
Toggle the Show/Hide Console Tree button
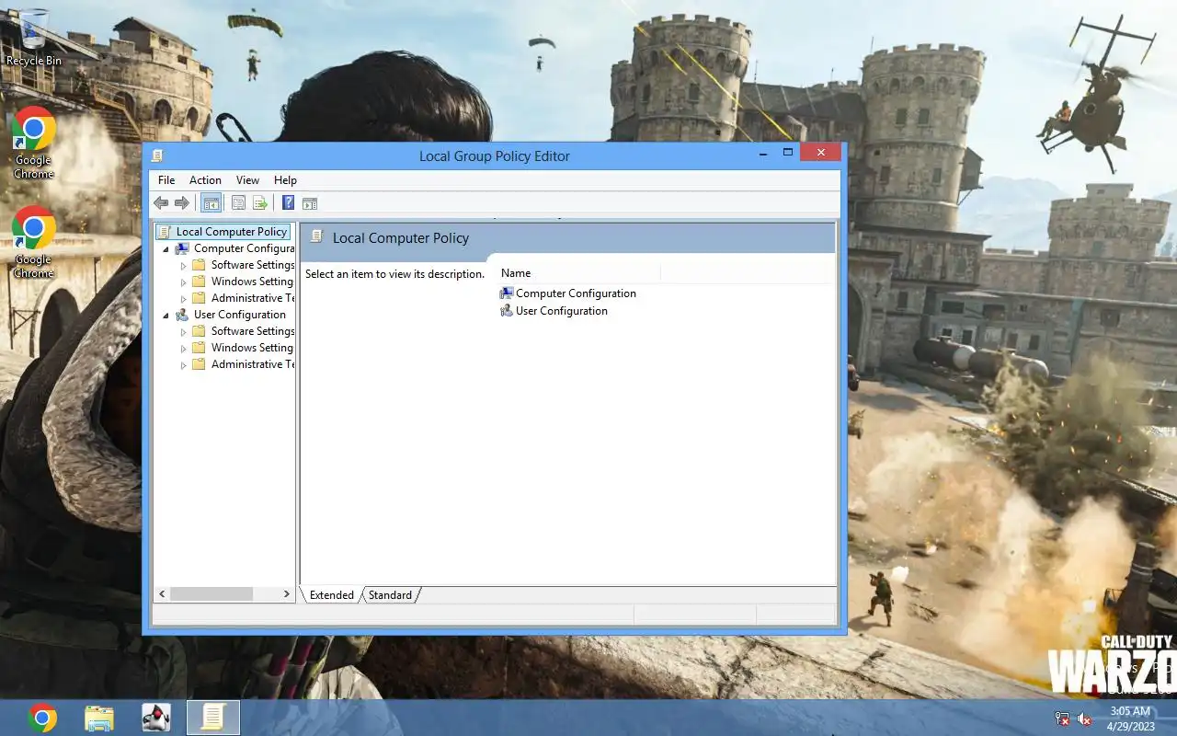pyautogui.click(x=211, y=203)
